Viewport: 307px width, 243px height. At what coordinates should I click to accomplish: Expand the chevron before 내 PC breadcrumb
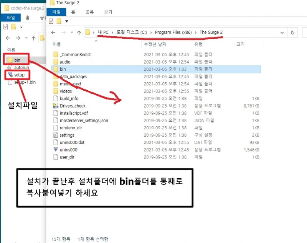94,33
